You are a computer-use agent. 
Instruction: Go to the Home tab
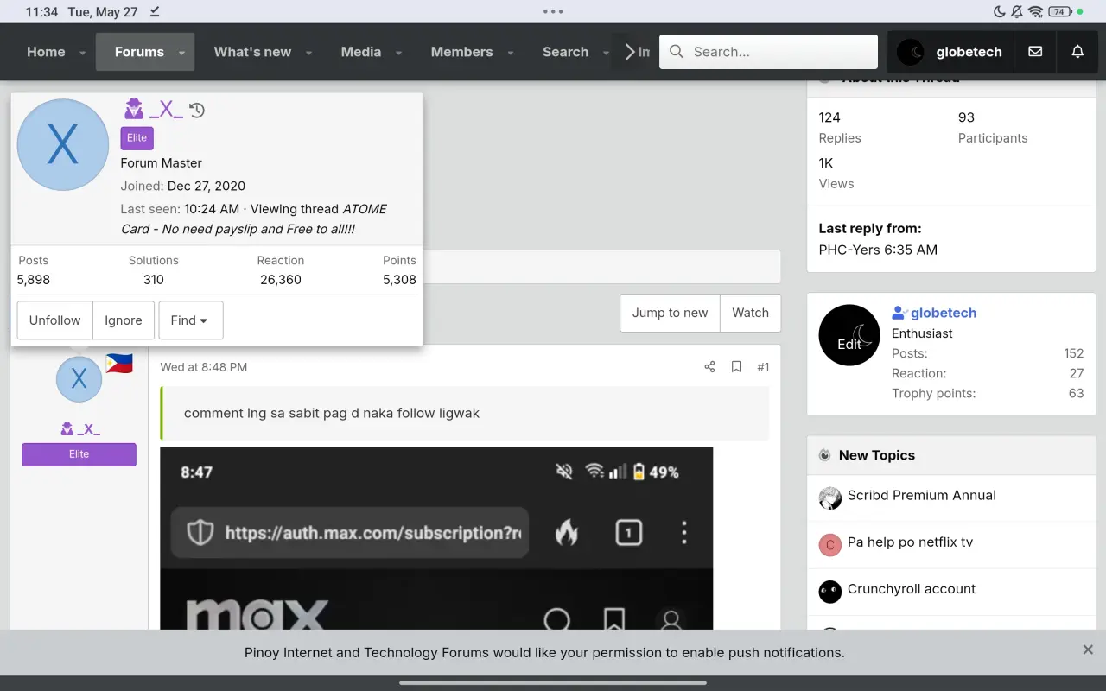tap(46, 52)
